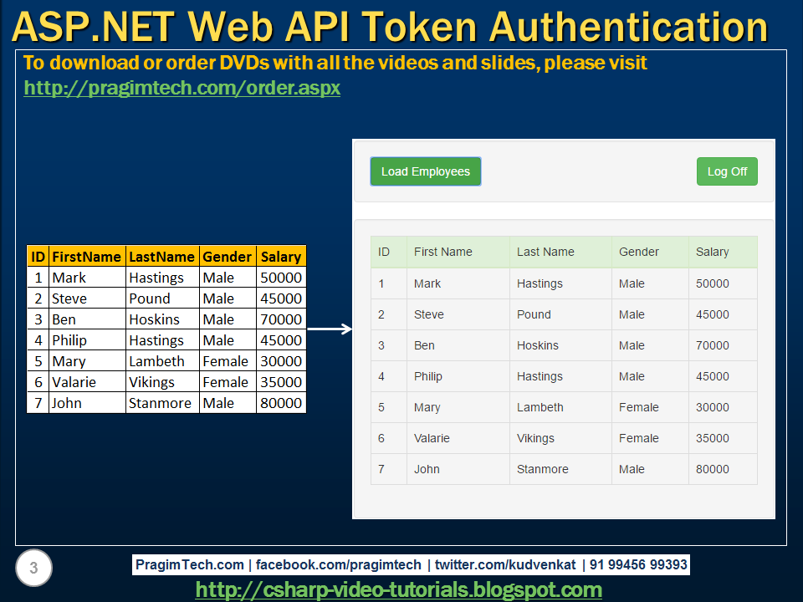The image size is (803, 602).
Task: Click Steve in the orange-header table
Action: tap(69, 298)
